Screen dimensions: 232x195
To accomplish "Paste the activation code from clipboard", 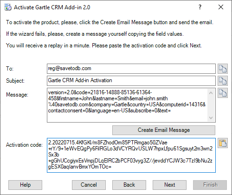I will (x=223, y=143).
